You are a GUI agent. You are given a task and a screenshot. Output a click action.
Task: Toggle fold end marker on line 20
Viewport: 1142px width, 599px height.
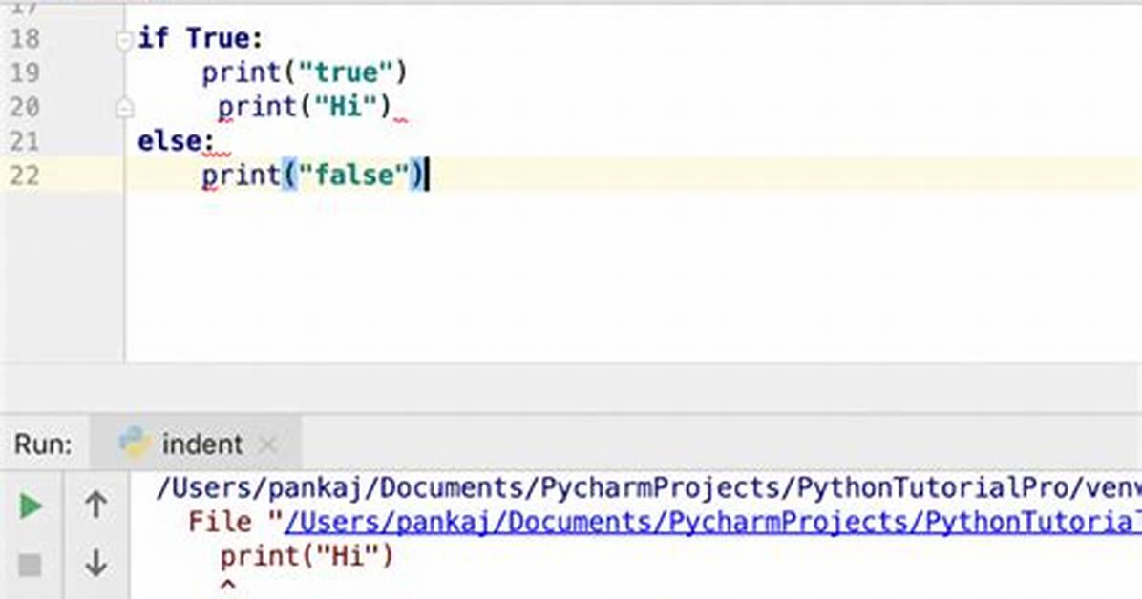click(x=124, y=108)
